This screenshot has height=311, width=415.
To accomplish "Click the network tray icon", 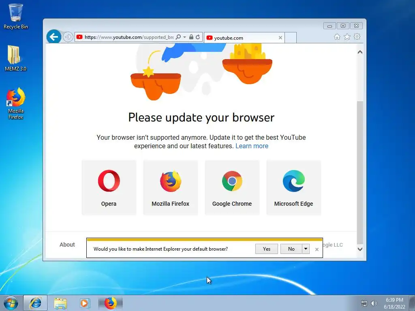I will click(364, 303).
